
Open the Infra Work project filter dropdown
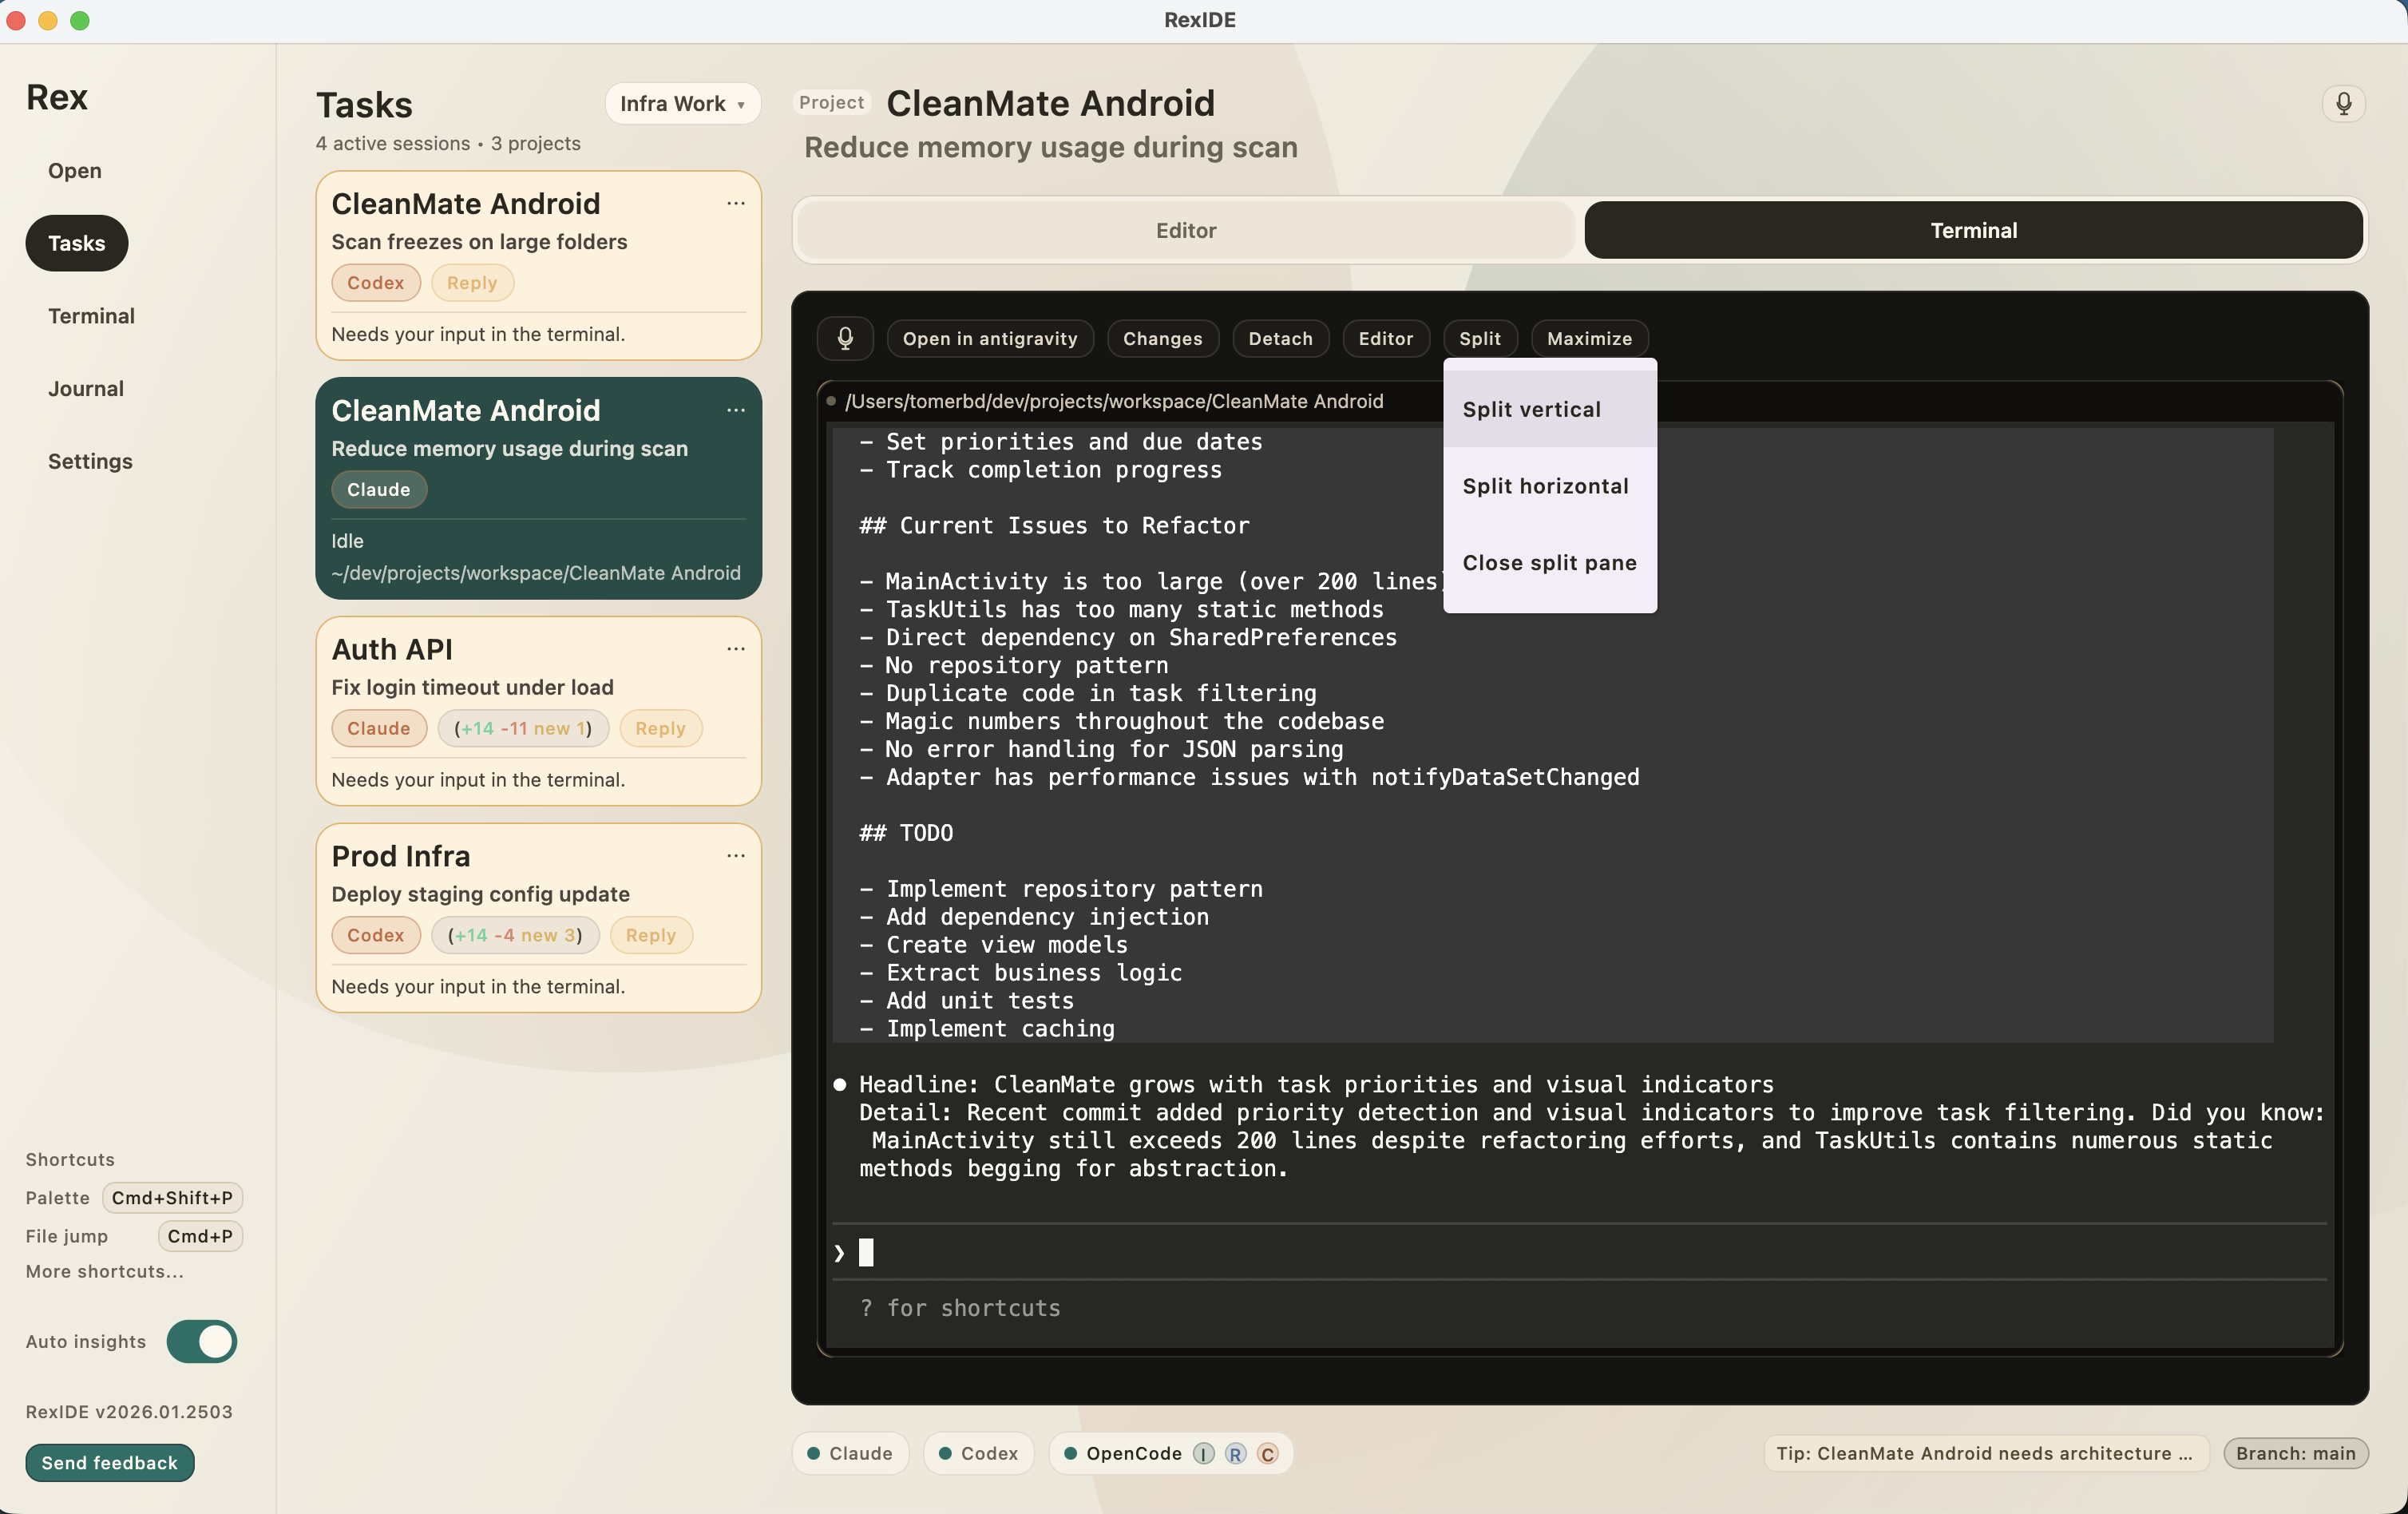tap(682, 103)
